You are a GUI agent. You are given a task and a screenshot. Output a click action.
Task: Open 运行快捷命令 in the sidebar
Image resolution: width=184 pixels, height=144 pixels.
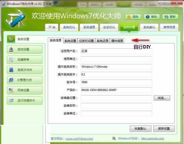25,100
